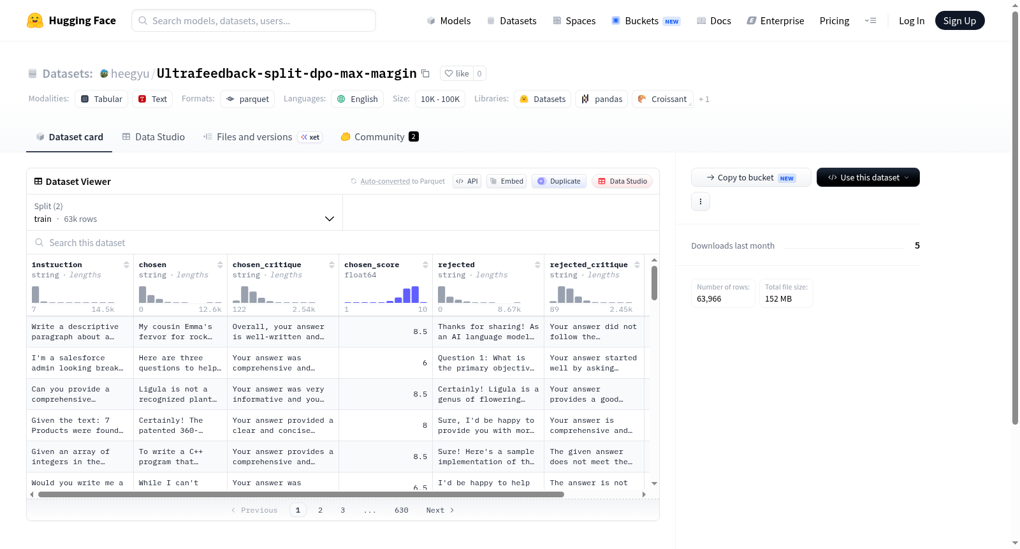Open Spaces in the top navigation

click(574, 20)
